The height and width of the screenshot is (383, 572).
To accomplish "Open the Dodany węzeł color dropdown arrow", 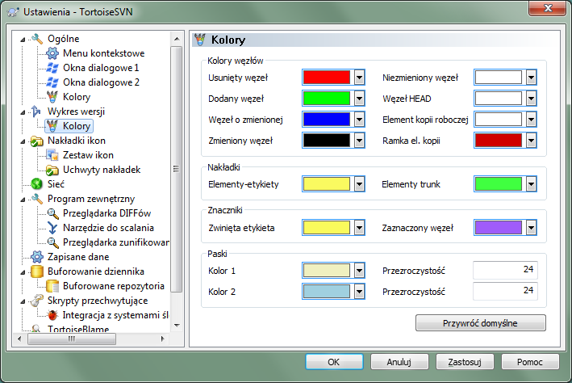I will pos(359,99).
